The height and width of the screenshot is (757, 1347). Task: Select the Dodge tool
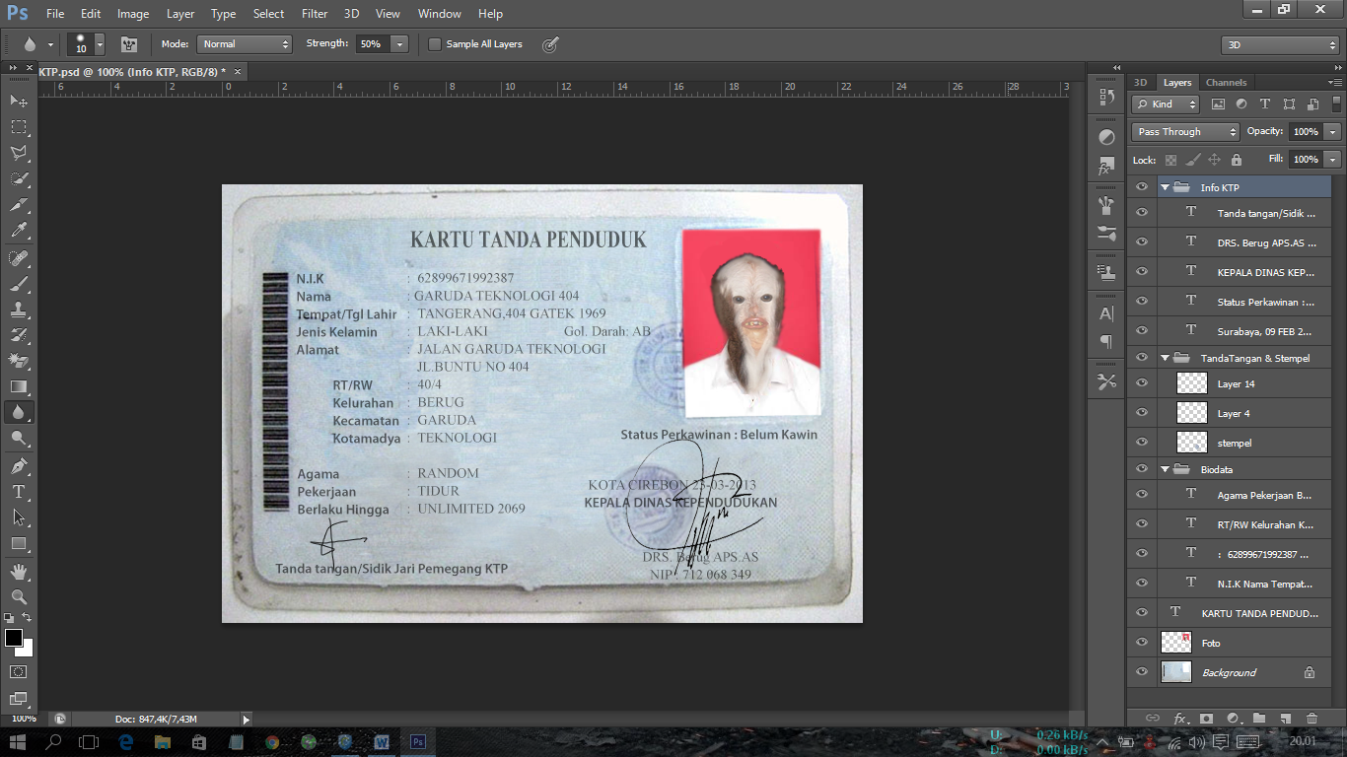click(19, 439)
